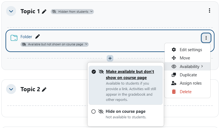Open the 'Hidden from students' dropdown

(72, 12)
